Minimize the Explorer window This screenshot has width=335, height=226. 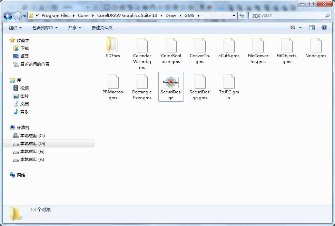pos(302,3)
